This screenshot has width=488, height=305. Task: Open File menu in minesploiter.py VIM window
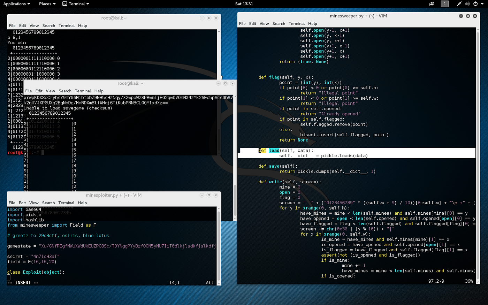[12, 203]
